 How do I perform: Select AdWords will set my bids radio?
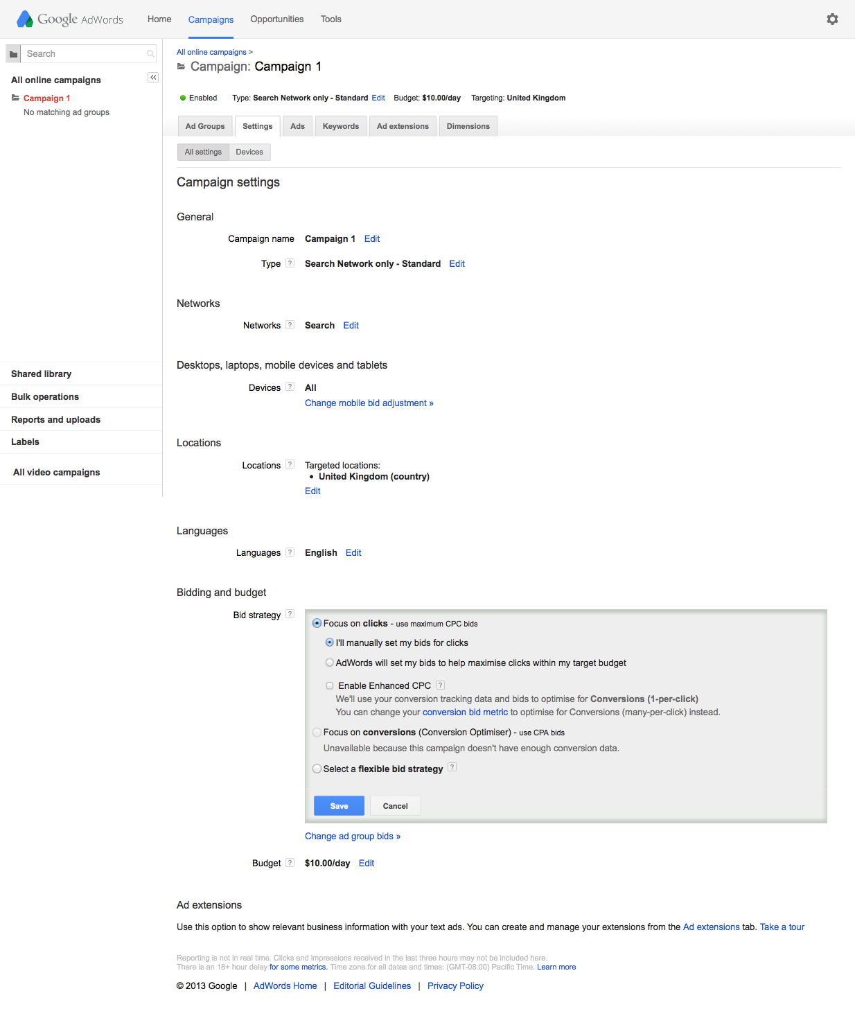click(x=330, y=663)
